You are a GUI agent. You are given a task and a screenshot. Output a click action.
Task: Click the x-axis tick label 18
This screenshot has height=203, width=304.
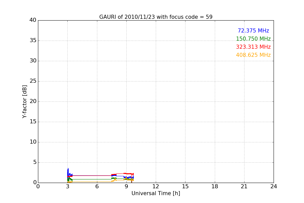(x=215, y=187)
